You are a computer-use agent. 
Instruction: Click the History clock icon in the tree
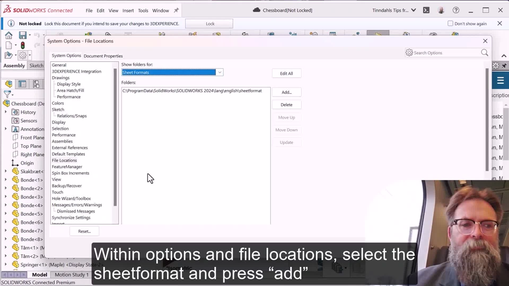click(x=15, y=112)
